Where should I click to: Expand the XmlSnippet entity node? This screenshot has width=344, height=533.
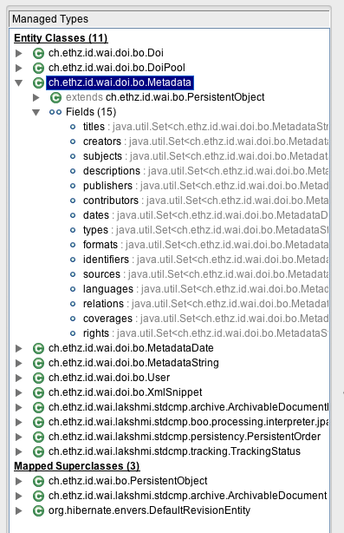pyautogui.click(x=19, y=392)
